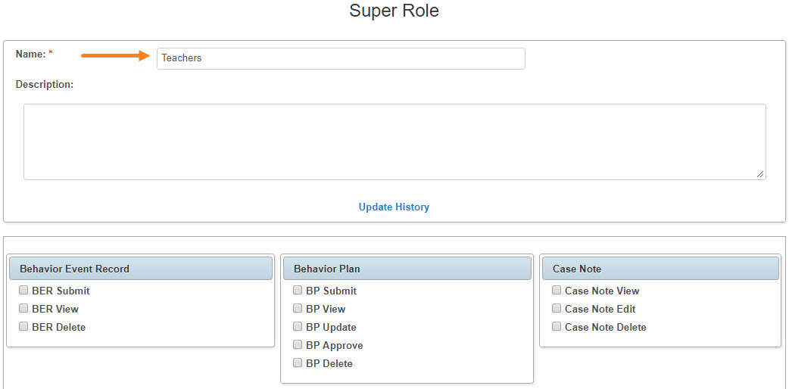Select the Behavior Event Record panel header
Screen dimensions: 789x389
141,269
